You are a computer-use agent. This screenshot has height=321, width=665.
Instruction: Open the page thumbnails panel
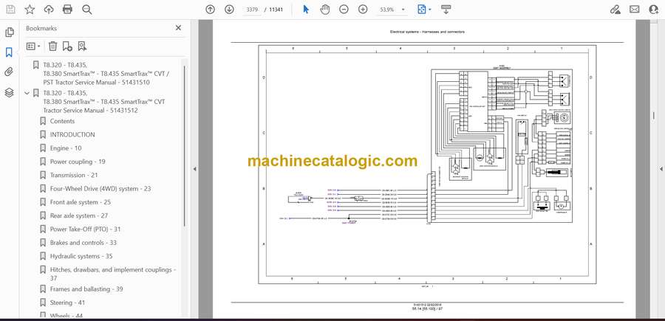point(9,32)
